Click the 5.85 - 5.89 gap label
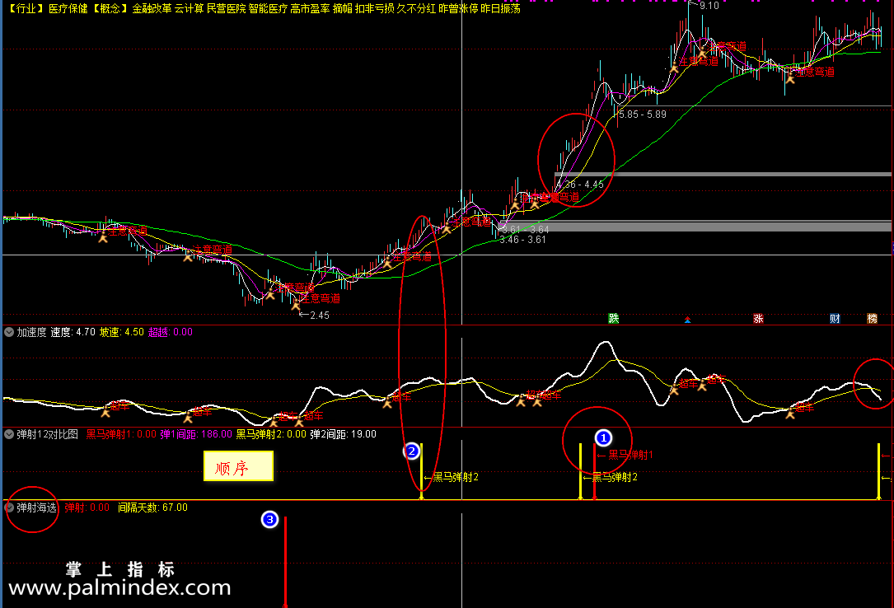Screen dimensions: 894x608 pos(643,115)
